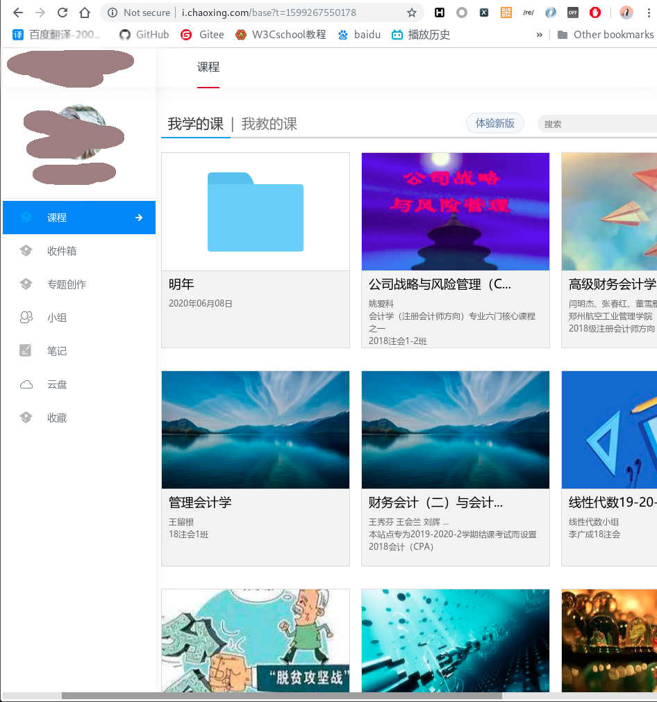Open the baidu bookmark
The image size is (657, 702).
[x=359, y=35]
